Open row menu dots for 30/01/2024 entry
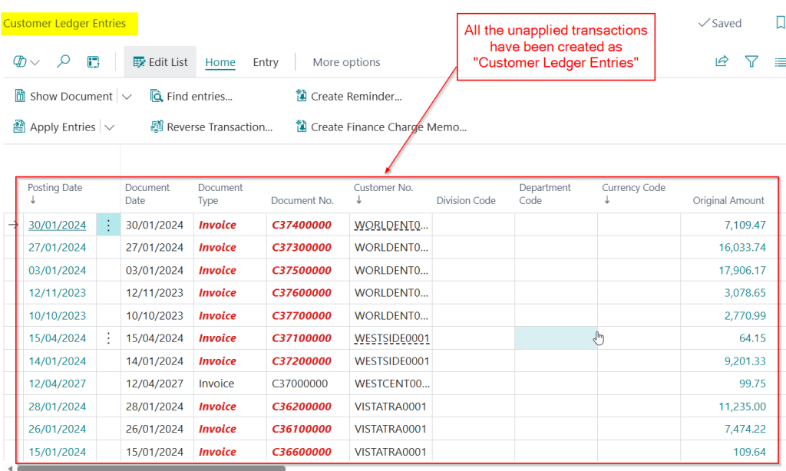Screen dimensions: 786x471 (x=108, y=225)
